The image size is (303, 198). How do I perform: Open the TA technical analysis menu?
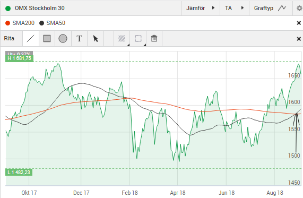[x=235, y=8]
